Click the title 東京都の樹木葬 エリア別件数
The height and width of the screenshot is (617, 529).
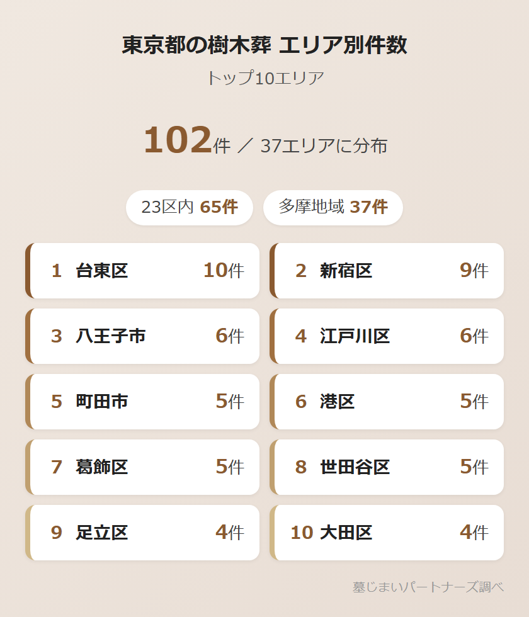pos(264,46)
